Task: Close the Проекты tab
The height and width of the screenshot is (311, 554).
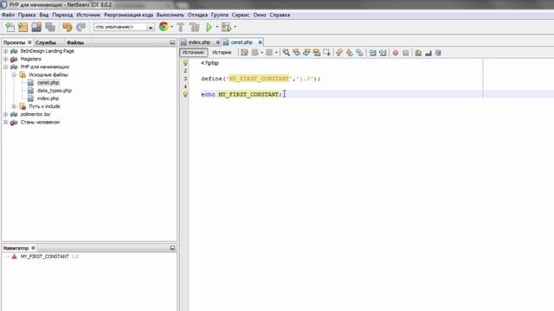Action: click(x=29, y=42)
